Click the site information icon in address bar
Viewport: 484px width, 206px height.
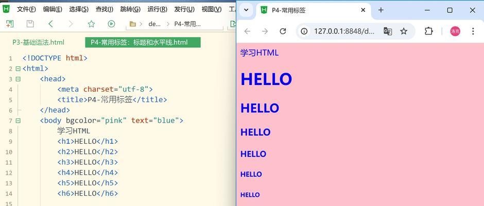pyautogui.click(x=304, y=31)
